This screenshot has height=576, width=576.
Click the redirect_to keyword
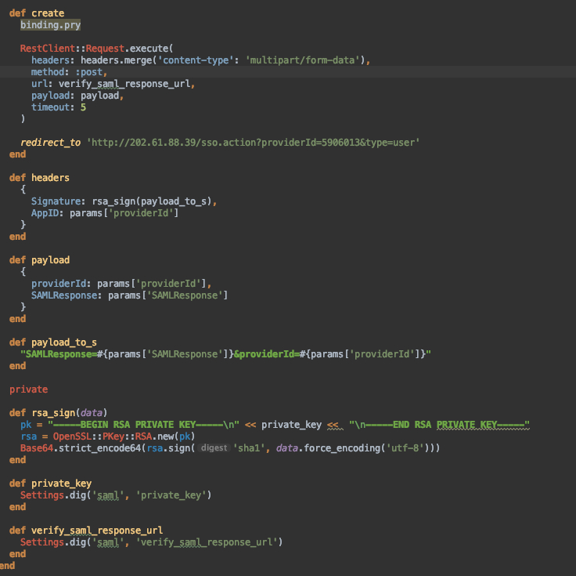click(x=50, y=143)
